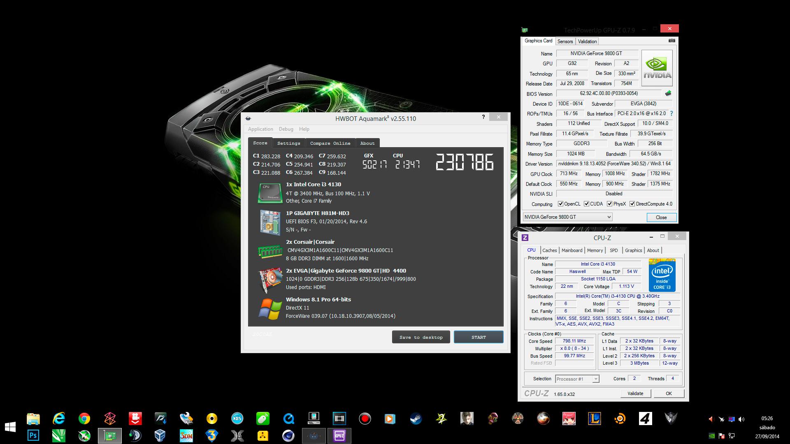Click the Windows logo icon in Aquamark
The height and width of the screenshot is (444, 790).
point(270,309)
